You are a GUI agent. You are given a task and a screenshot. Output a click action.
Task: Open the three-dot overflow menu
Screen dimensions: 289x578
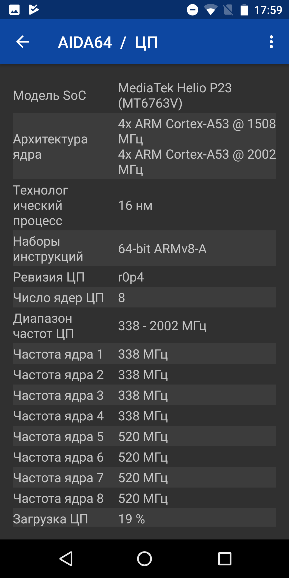(x=271, y=42)
